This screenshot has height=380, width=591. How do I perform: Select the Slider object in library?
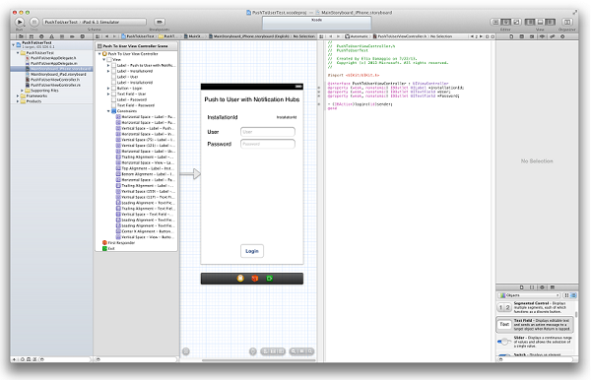(536, 342)
